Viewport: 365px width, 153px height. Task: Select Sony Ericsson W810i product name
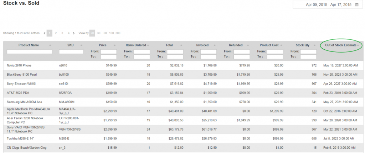point(21,84)
